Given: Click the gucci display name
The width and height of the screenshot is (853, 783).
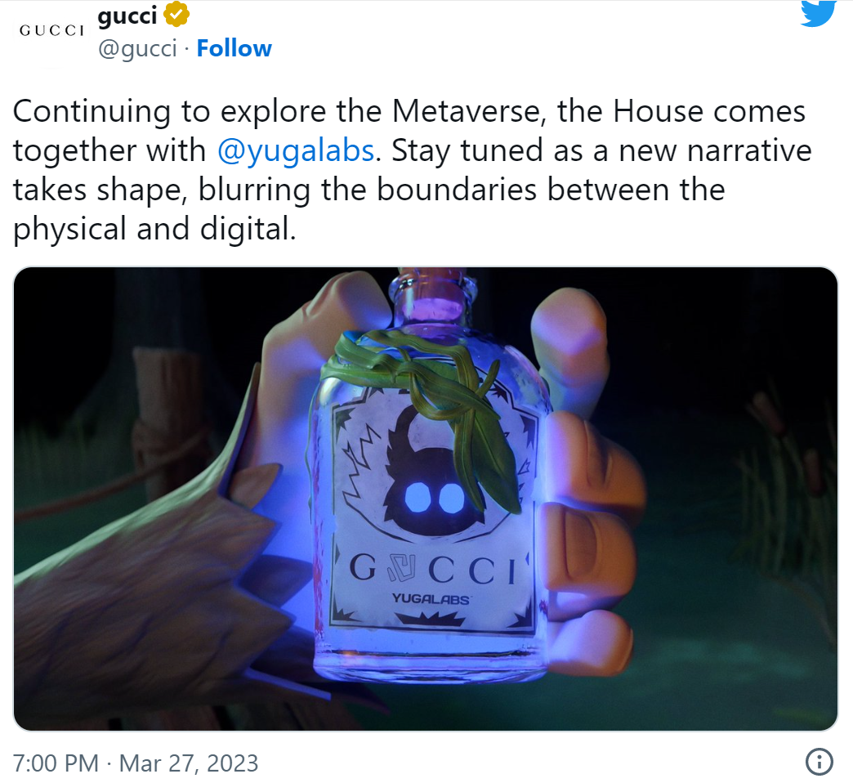Looking at the screenshot, I should coord(127,16).
